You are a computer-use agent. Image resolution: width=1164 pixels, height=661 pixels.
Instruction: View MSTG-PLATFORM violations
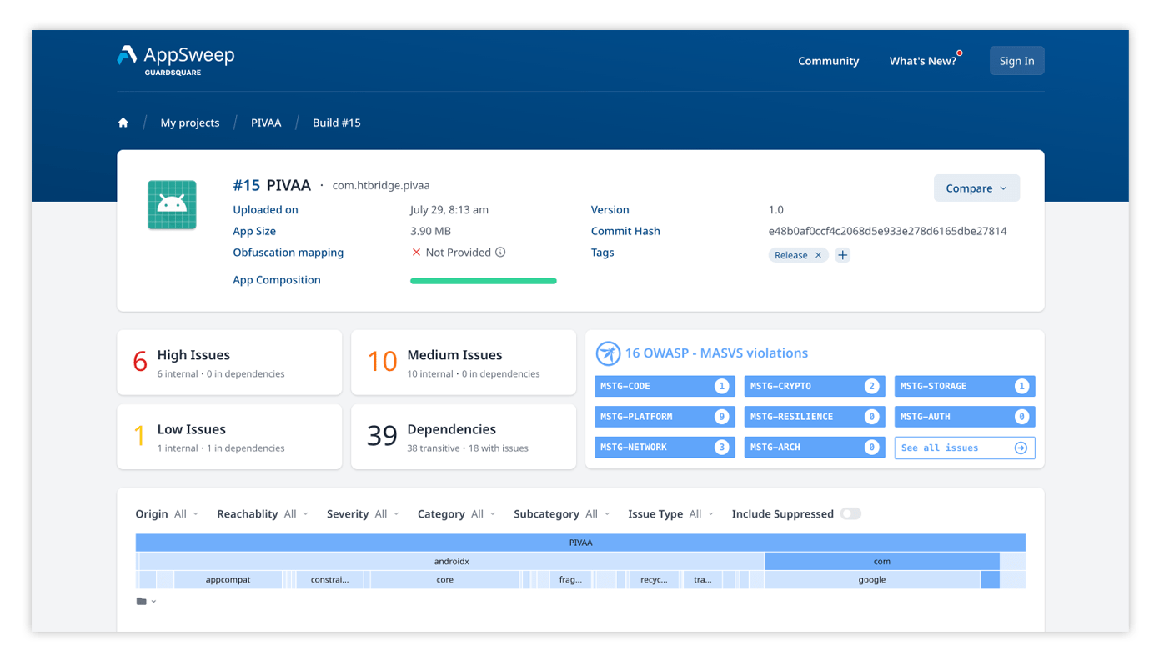click(664, 416)
